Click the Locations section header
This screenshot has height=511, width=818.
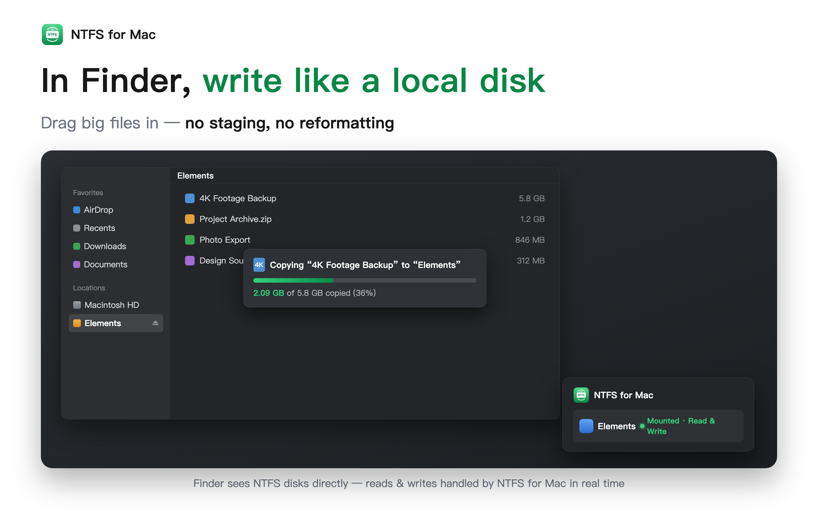[x=89, y=288]
